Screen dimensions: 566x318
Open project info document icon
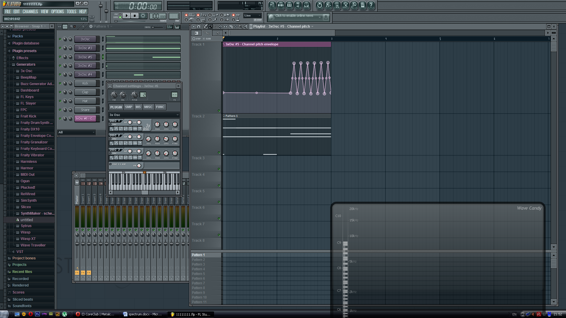pyautogui.click(x=362, y=5)
